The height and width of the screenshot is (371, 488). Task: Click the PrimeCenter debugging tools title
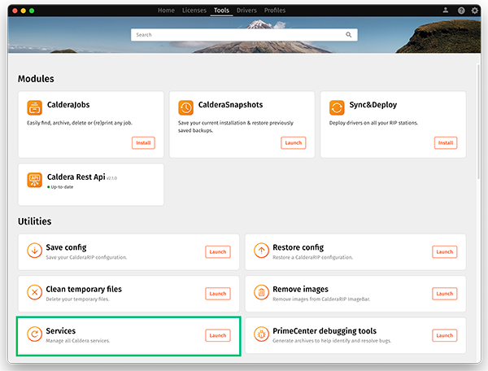[325, 331]
